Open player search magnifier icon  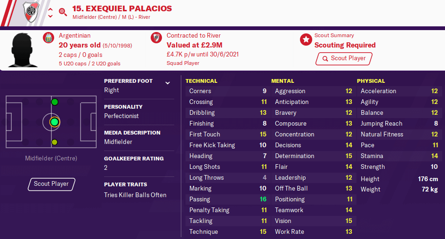click(63, 12)
